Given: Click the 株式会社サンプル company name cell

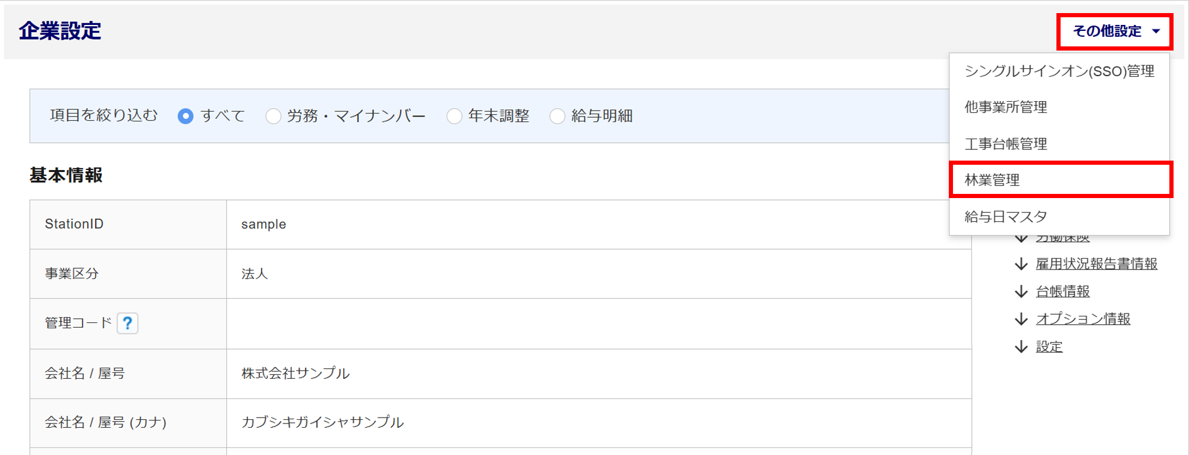Looking at the screenshot, I should [295, 374].
